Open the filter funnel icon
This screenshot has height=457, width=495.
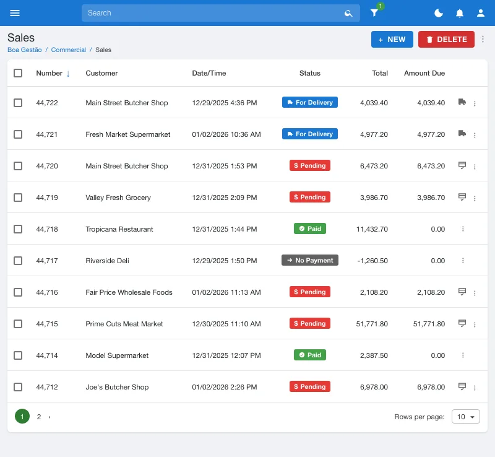(374, 12)
